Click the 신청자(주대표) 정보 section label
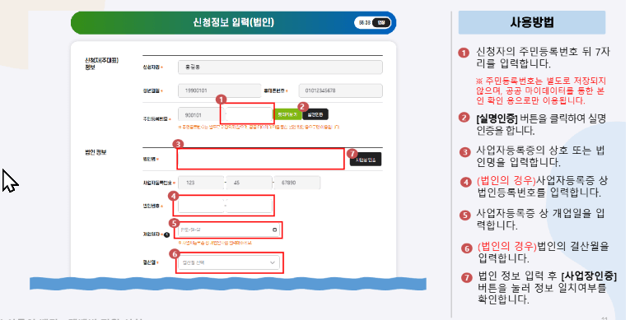This screenshot has height=320, width=630. [101, 64]
